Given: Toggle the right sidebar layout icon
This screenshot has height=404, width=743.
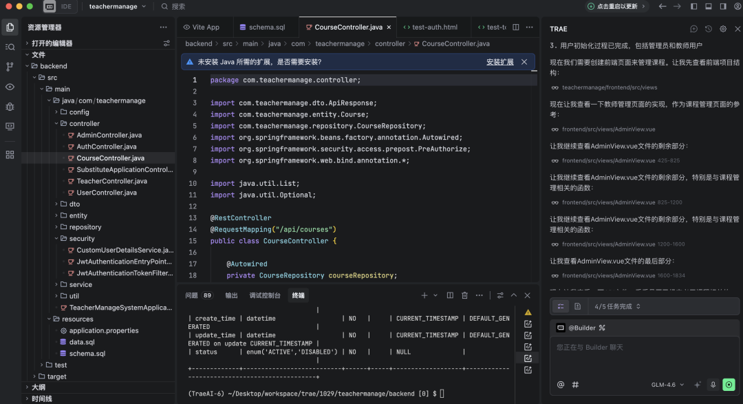Looking at the screenshot, I should point(723,7).
